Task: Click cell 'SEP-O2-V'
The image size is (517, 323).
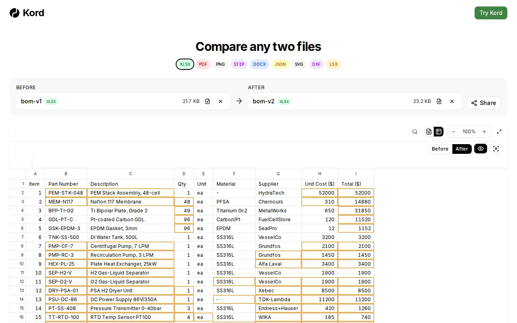Action: [66, 282]
